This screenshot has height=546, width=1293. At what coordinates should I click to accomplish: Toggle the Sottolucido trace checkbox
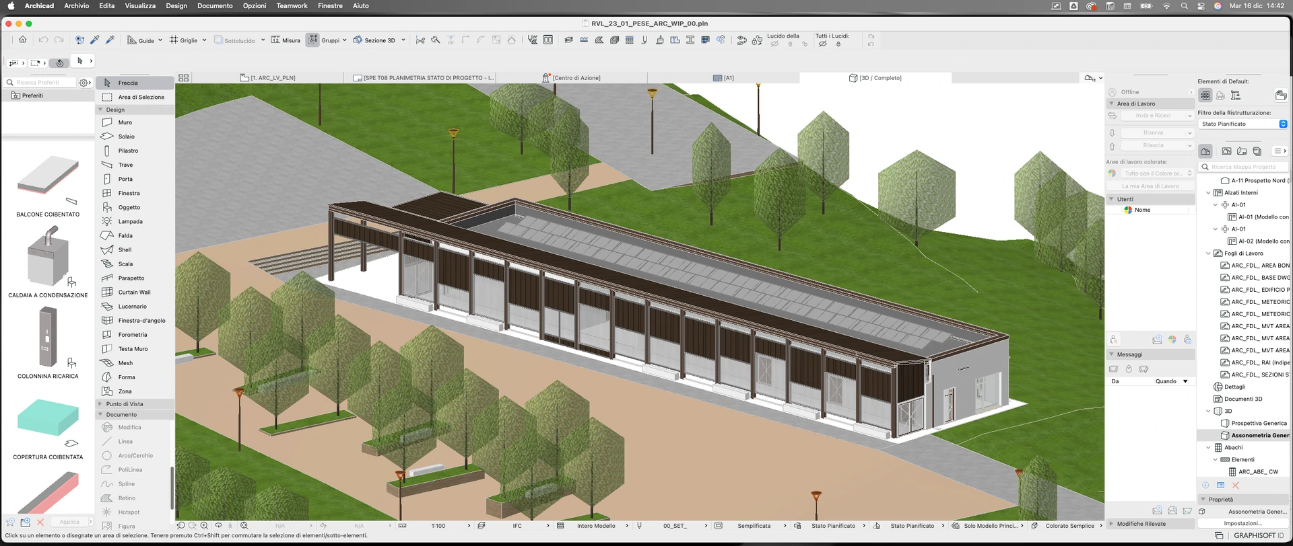pyautogui.click(x=218, y=40)
